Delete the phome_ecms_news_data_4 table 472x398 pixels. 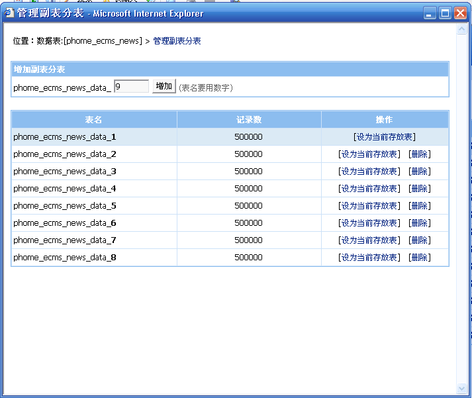pos(419,189)
